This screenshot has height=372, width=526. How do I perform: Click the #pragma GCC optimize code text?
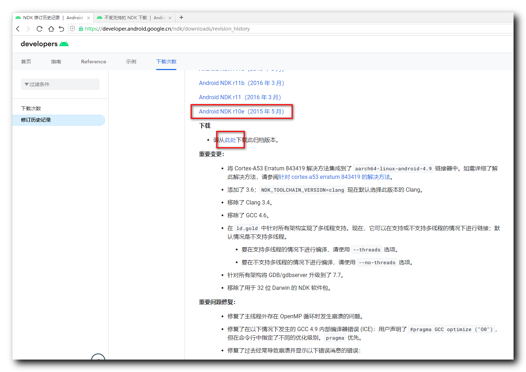coord(451,329)
